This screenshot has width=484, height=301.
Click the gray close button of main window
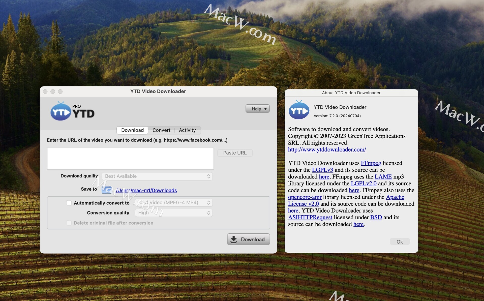pos(45,92)
